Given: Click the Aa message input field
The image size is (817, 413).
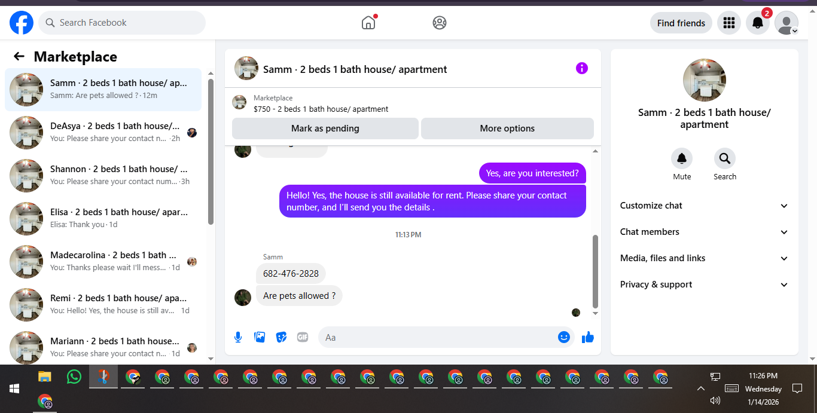Looking at the screenshot, I should coord(437,337).
